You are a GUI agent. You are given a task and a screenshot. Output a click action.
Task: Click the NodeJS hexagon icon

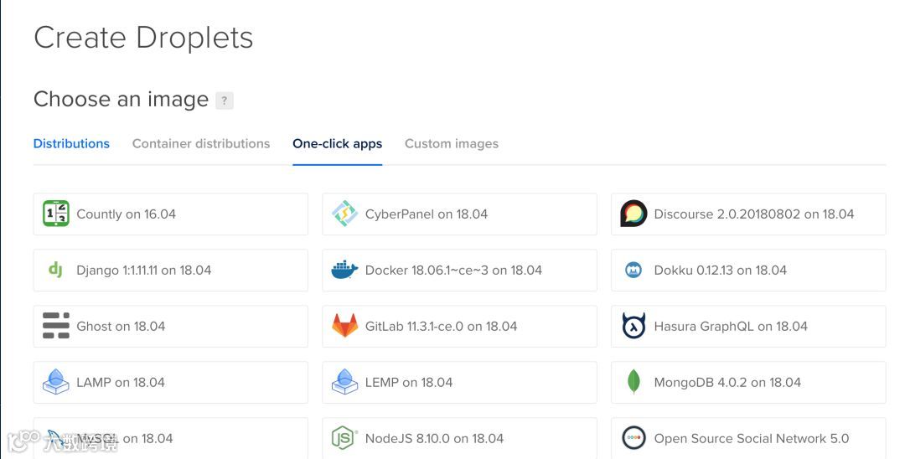[344, 438]
